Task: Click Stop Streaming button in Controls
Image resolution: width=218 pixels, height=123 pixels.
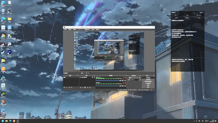Action: pos(148,78)
